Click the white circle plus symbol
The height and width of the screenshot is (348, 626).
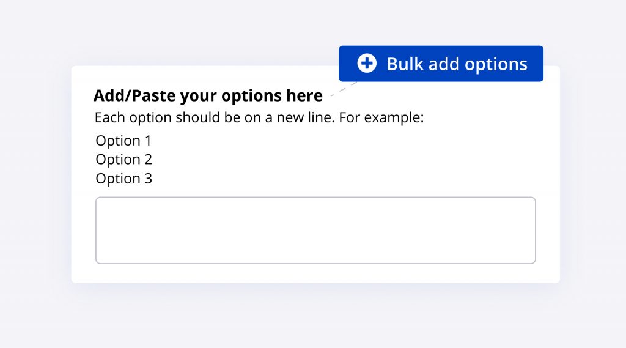[x=367, y=64]
